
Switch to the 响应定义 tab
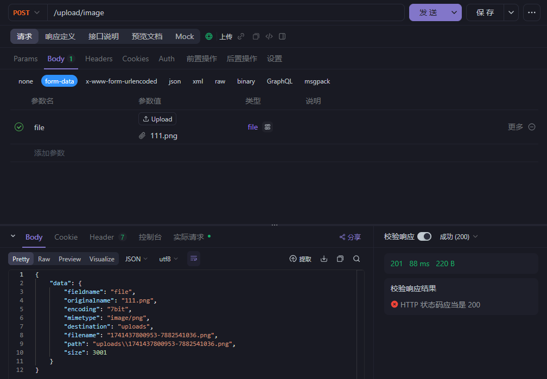[60, 36]
